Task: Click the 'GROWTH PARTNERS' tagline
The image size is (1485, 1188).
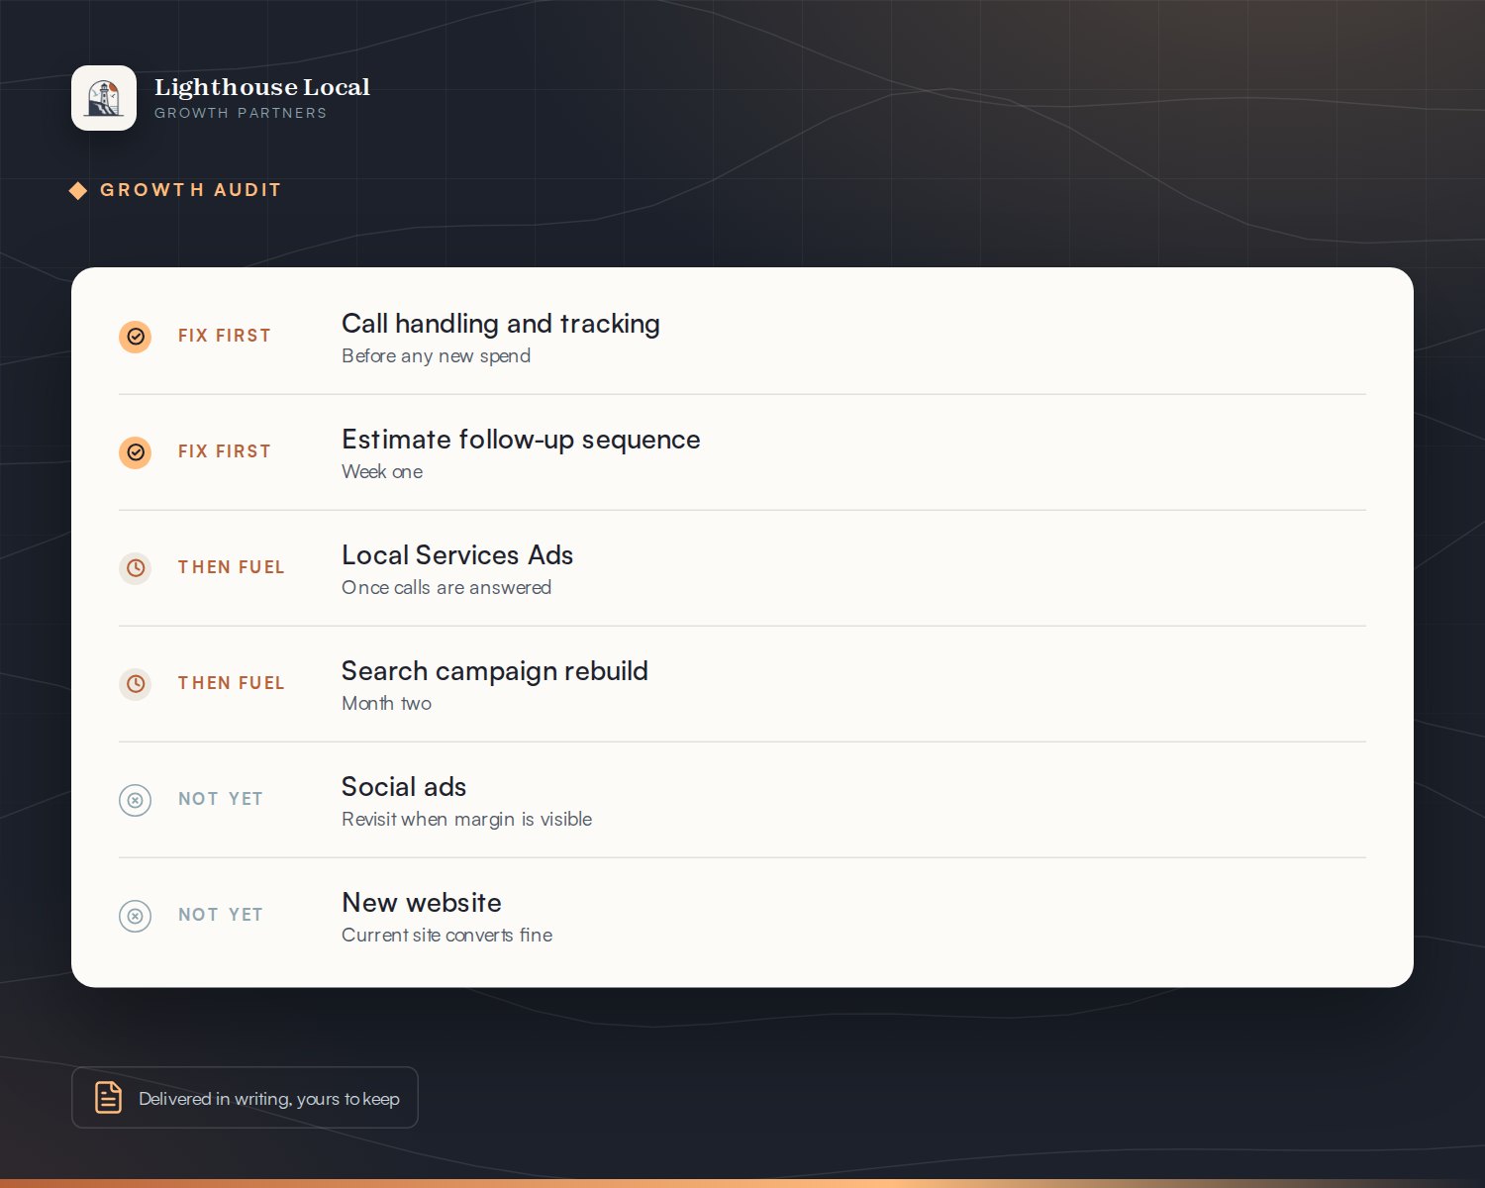Action: [x=241, y=113]
